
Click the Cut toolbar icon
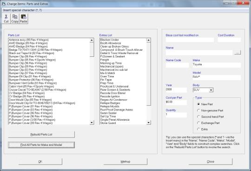click(x=6, y=19)
